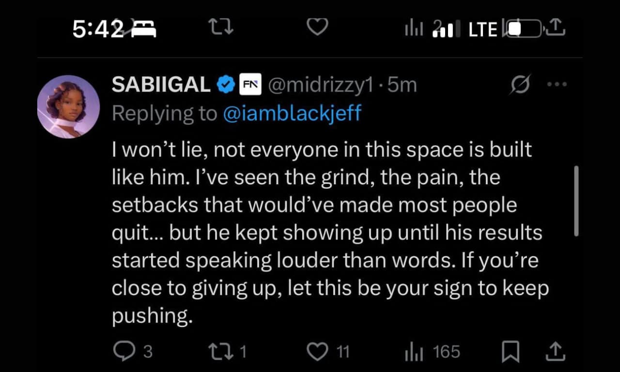
Task: Tap the SABIIGAL display name
Action: pos(161,85)
